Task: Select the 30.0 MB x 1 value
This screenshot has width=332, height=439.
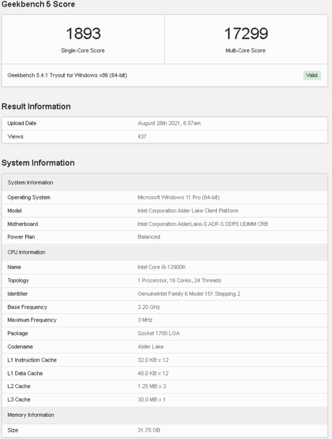Action: pyautogui.click(x=151, y=400)
